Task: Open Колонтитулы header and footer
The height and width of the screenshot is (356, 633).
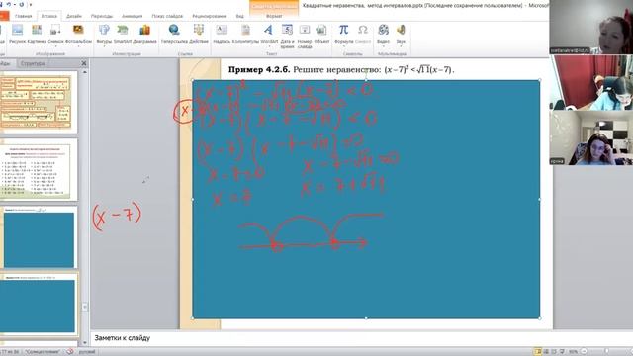Action: coord(245,33)
